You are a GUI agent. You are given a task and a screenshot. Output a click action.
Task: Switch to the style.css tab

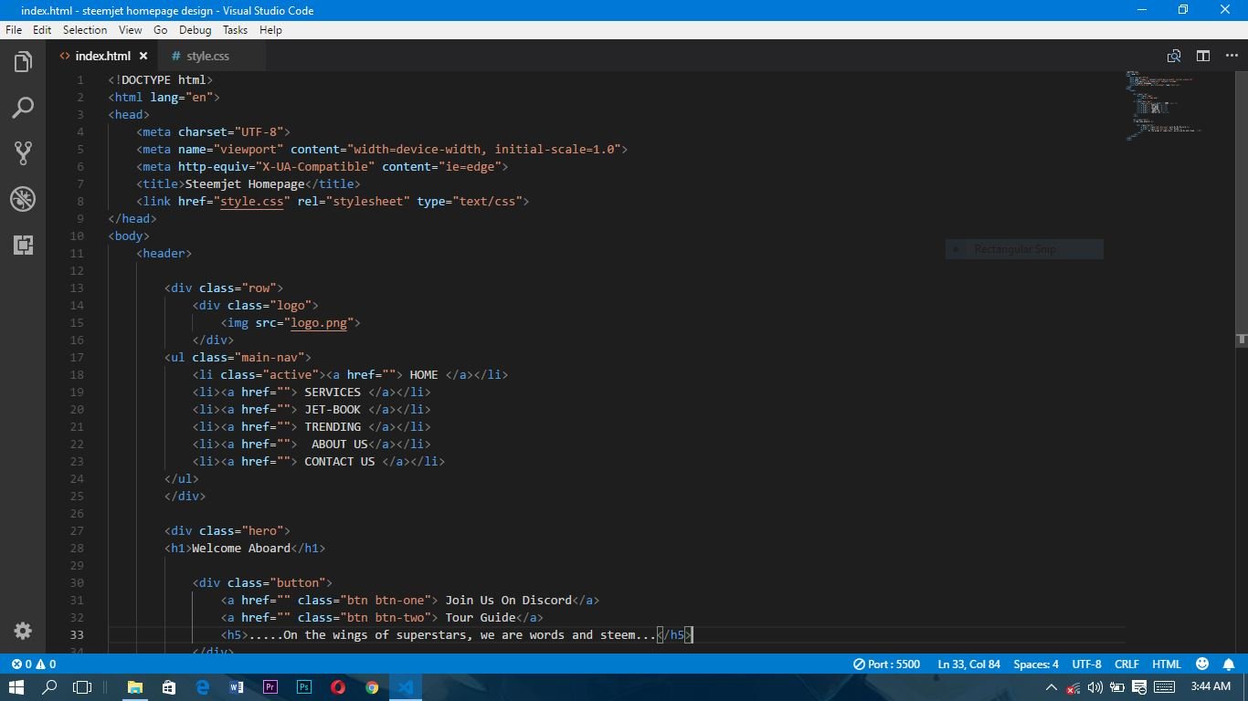[208, 56]
